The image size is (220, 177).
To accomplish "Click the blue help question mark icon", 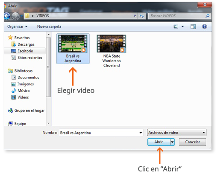I will pos(204,26).
